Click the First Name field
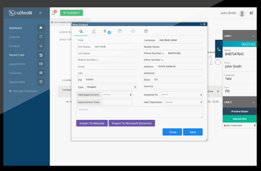261x171 pixels. (x=107, y=47)
